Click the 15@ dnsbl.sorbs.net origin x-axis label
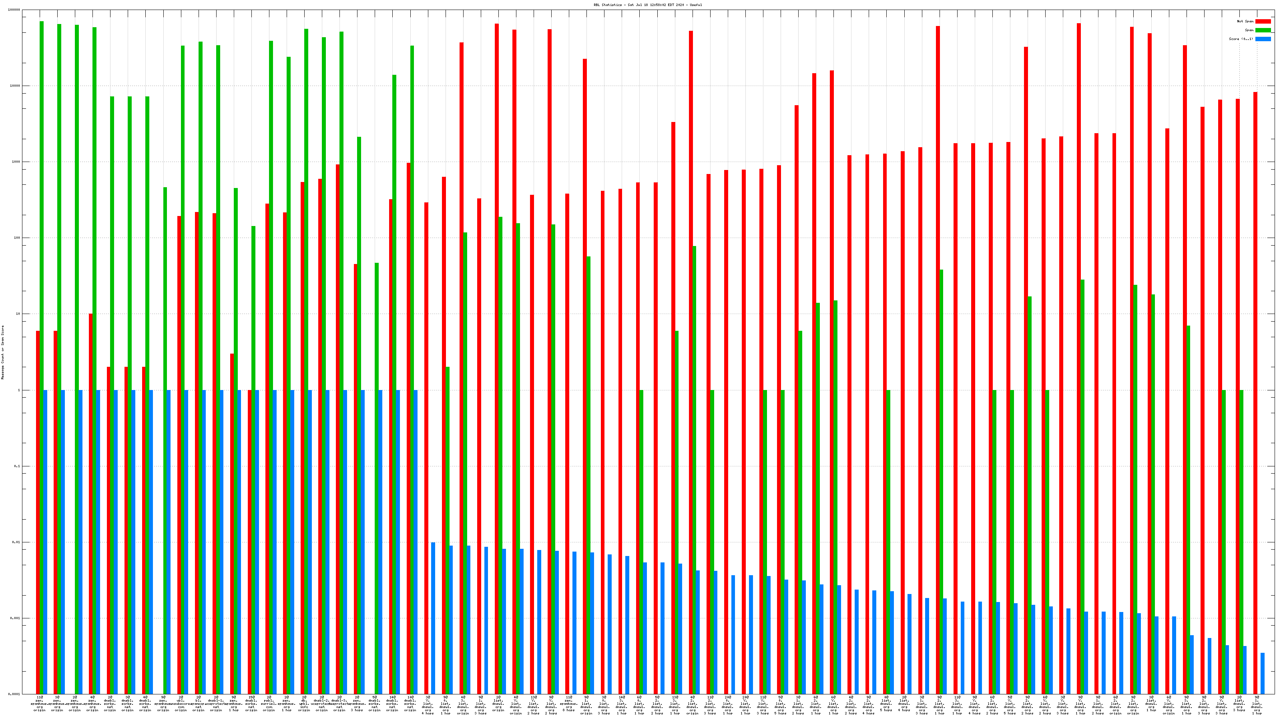1281x720 pixels. [x=251, y=704]
